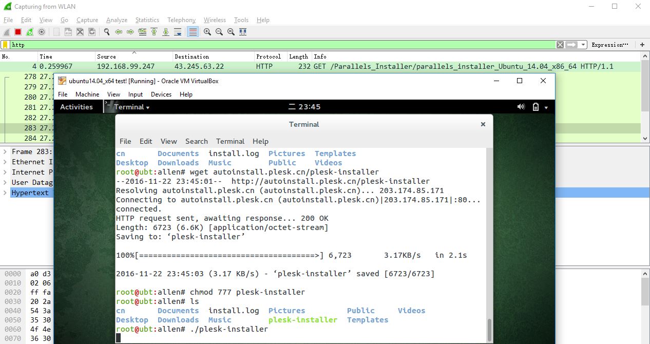Open the Terminal Search menu
This screenshot has height=344, width=650.
click(197, 141)
